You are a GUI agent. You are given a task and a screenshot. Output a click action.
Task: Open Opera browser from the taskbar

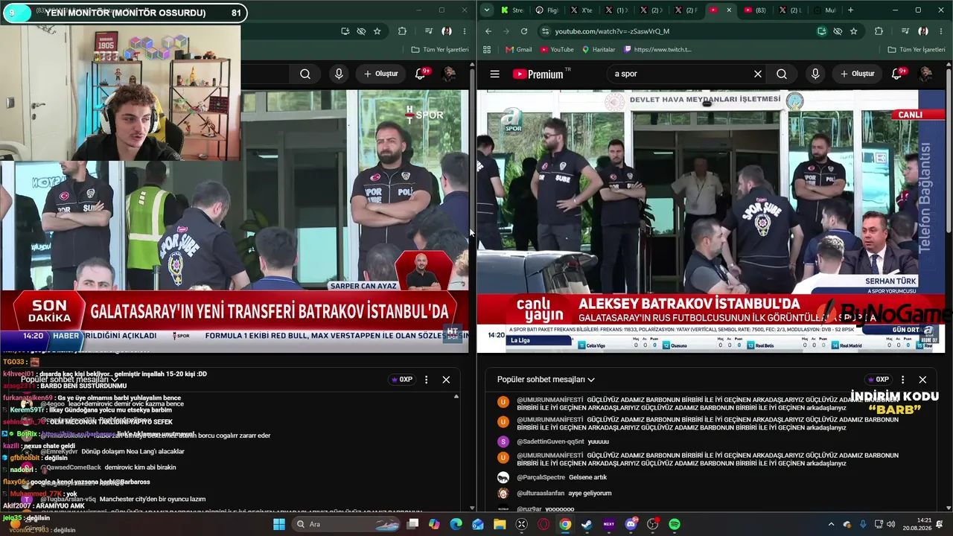pos(544,524)
